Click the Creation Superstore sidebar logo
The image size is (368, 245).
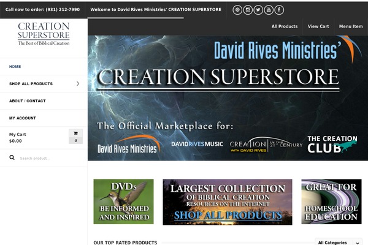click(x=44, y=33)
